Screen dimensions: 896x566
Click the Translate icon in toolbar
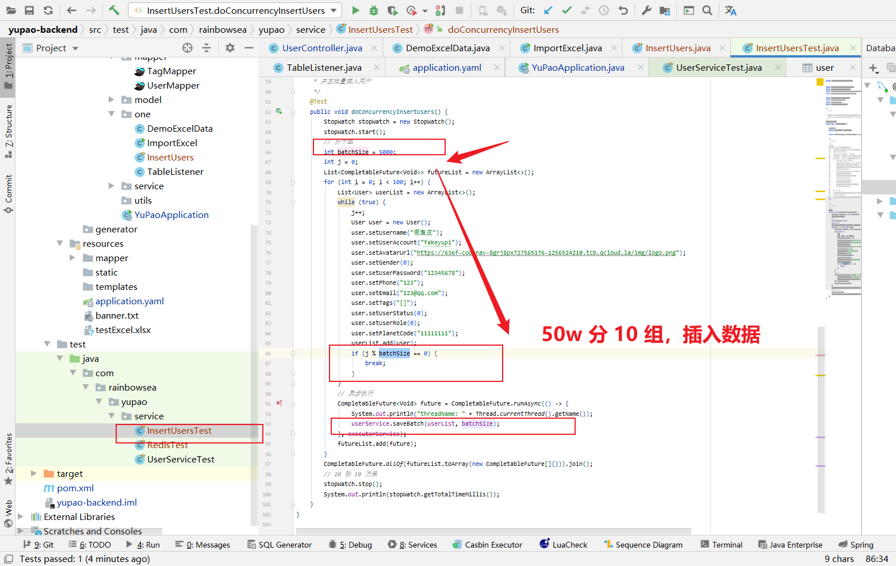[730, 10]
